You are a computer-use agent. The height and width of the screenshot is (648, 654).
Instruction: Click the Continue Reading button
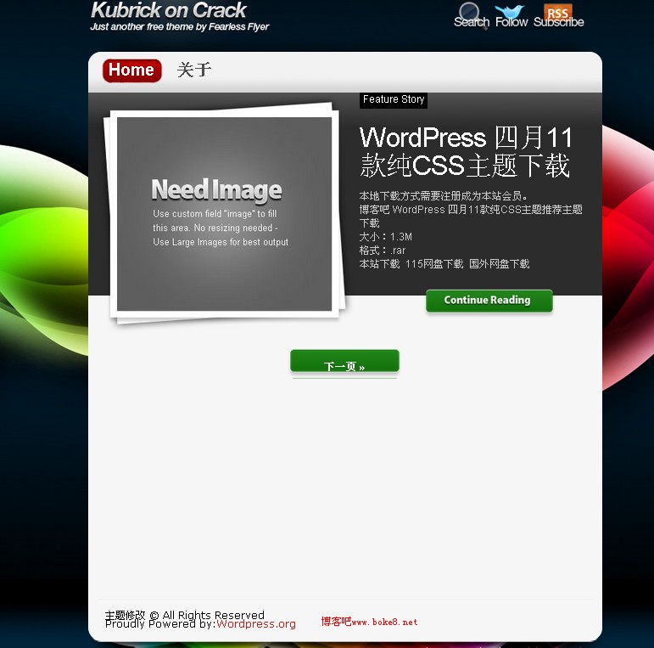point(489,301)
